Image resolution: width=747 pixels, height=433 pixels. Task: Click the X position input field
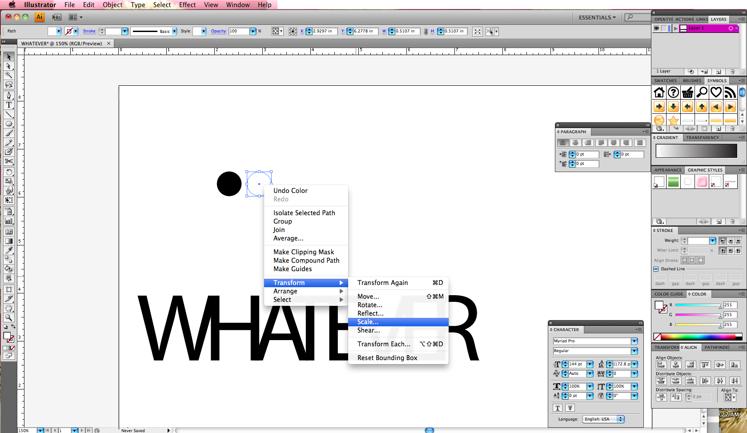coord(325,31)
